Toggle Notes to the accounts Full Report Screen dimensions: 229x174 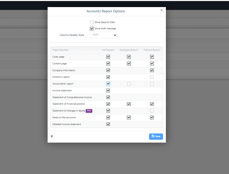pos(108,117)
